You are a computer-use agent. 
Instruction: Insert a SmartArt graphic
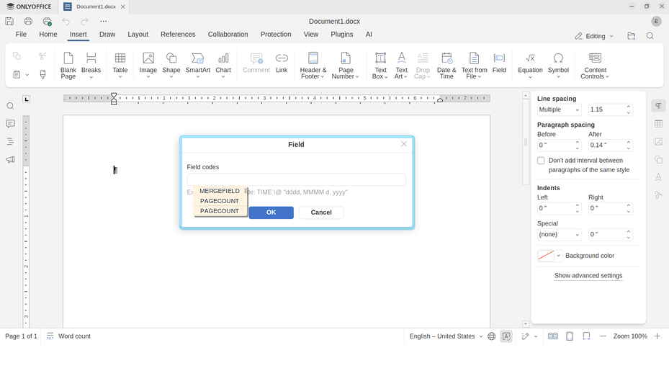(197, 66)
